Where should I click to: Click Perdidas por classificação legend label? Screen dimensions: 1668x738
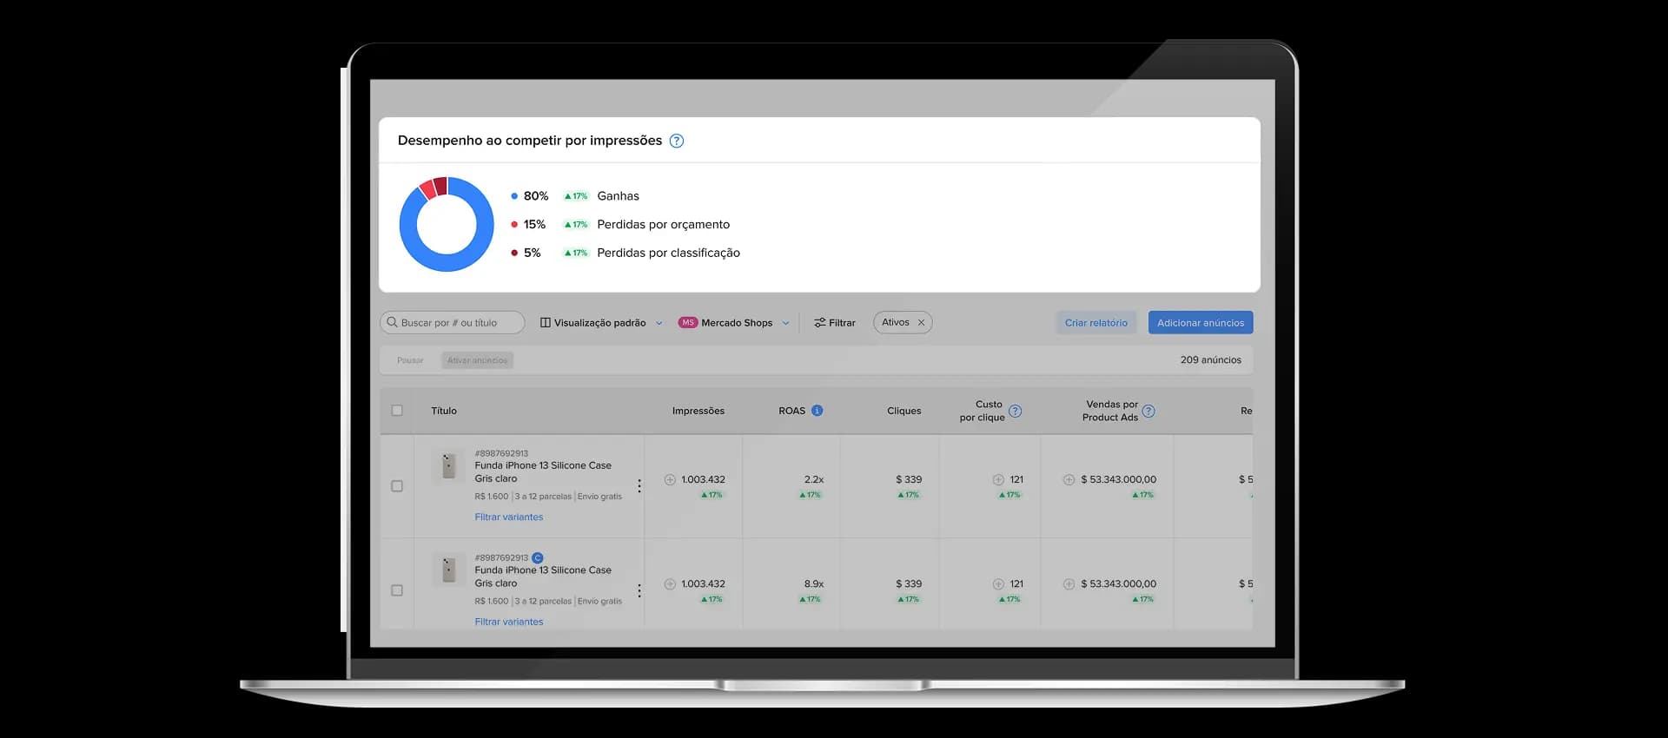point(669,253)
